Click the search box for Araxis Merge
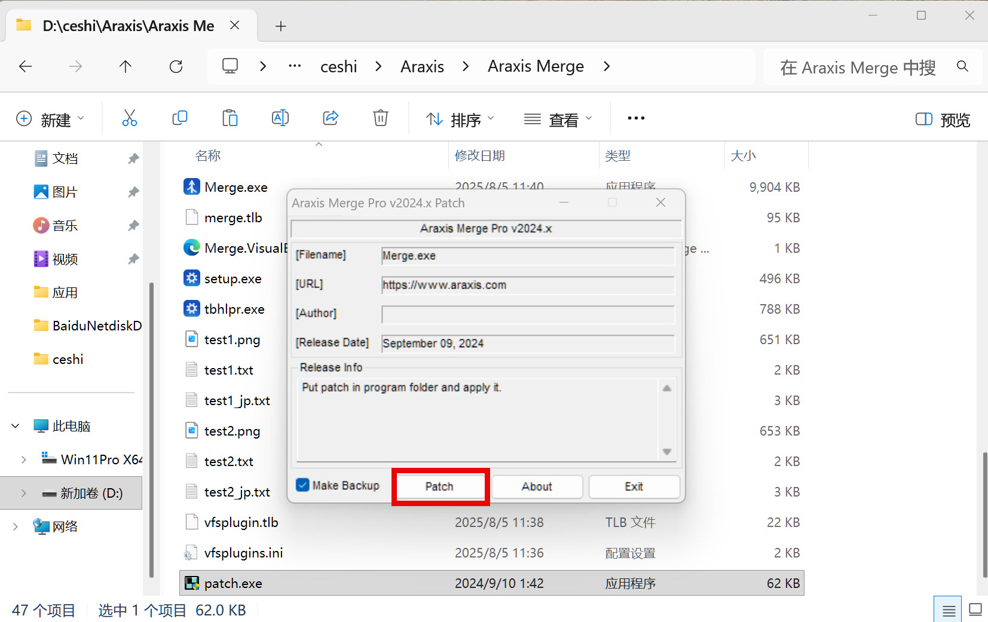The image size is (988, 622). click(857, 68)
